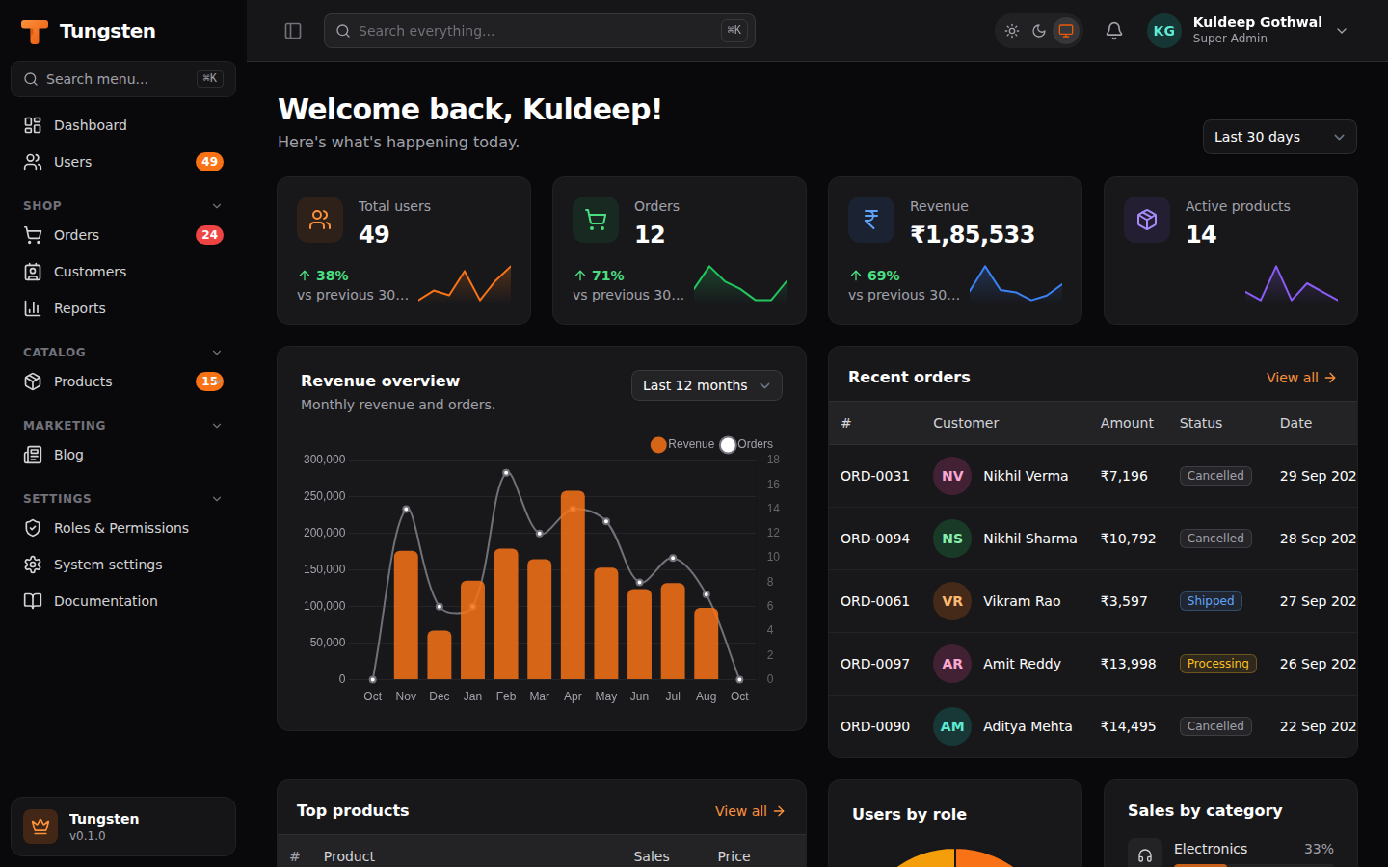Toggle Revenue series in chart legend
1388x867 pixels.
coord(682,444)
